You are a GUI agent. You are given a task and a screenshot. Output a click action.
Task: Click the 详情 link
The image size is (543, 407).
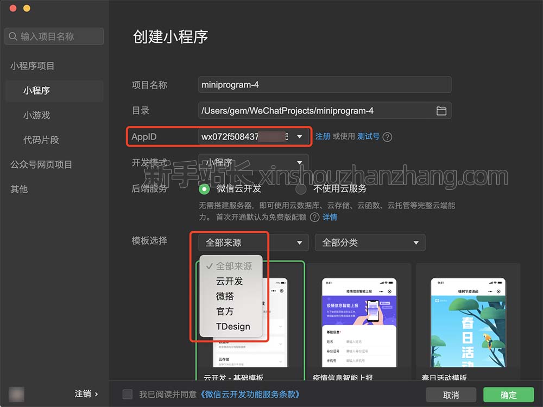click(x=330, y=218)
